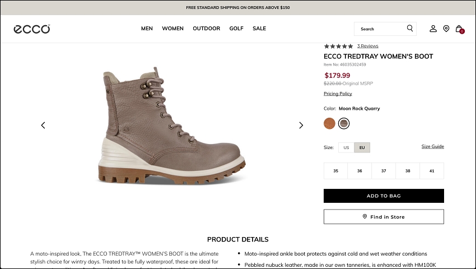Select size 38
The height and width of the screenshot is (269, 476).
[408, 171]
